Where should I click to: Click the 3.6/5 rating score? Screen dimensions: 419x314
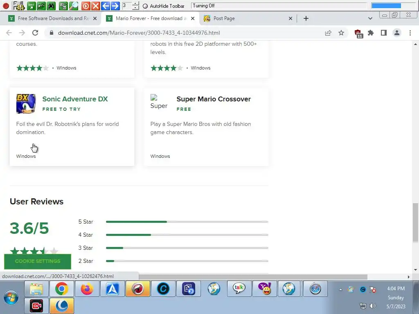pyautogui.click(x=29, y=229)
